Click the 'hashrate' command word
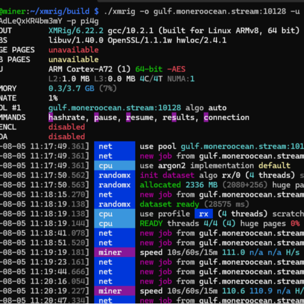 (66, 118)
